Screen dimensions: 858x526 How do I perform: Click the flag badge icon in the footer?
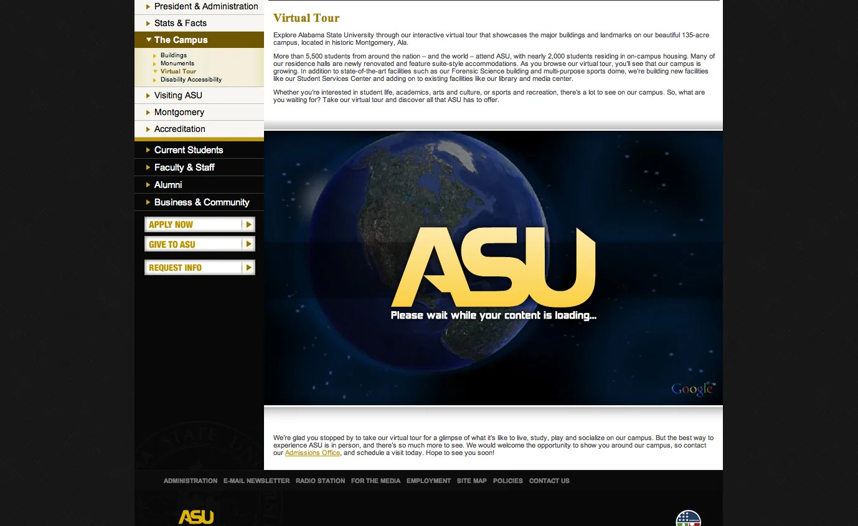tap(689, 518)
